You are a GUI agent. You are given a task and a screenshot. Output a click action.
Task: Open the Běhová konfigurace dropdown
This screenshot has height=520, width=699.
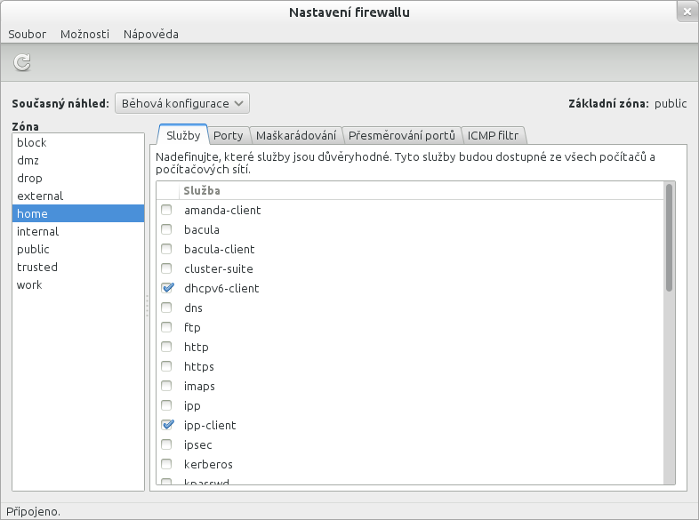(x=181, y=103)
